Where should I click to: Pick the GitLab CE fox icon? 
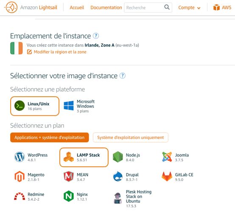point(167,176)
